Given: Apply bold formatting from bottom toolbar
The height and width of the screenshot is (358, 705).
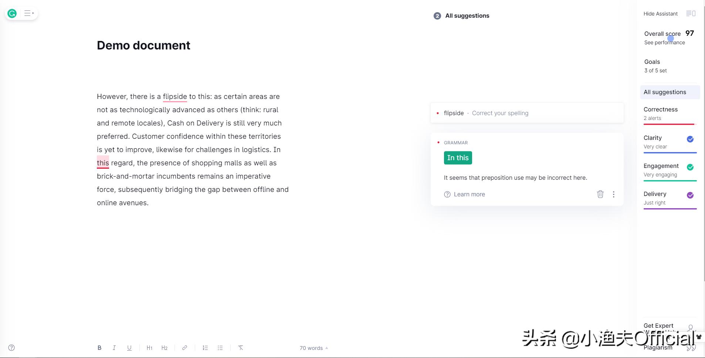Looking at the screenshot, I should point(99,348).
